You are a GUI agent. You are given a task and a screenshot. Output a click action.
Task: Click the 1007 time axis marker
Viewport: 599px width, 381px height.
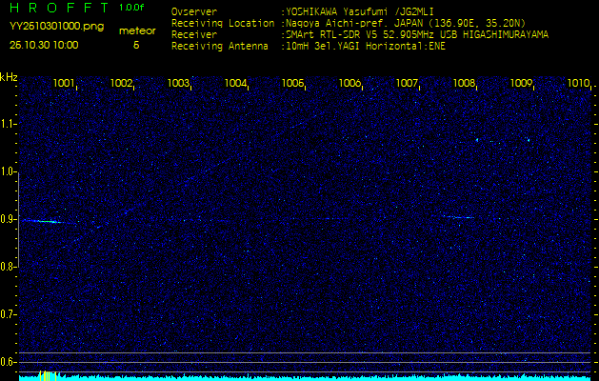tap(408, 83)
